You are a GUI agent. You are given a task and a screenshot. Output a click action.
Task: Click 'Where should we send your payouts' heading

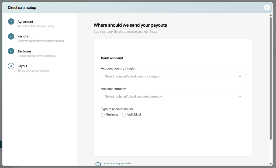pos(130,25)
